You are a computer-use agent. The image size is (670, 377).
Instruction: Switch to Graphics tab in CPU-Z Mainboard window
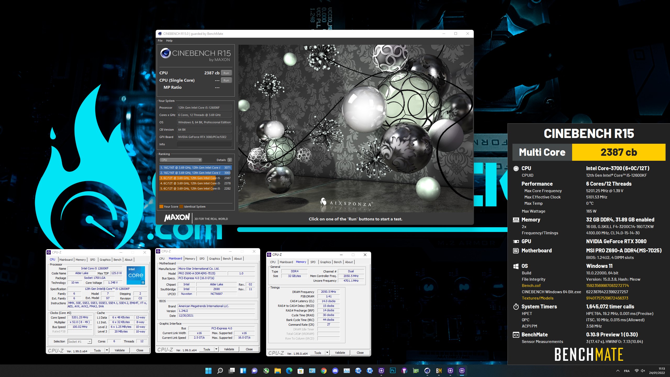click(x=215, y=259)
